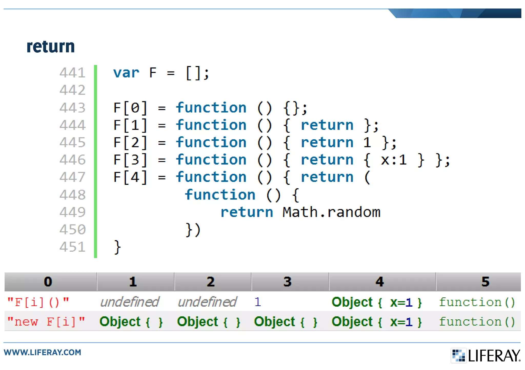Select column header 0 in results table

(48, 282)
